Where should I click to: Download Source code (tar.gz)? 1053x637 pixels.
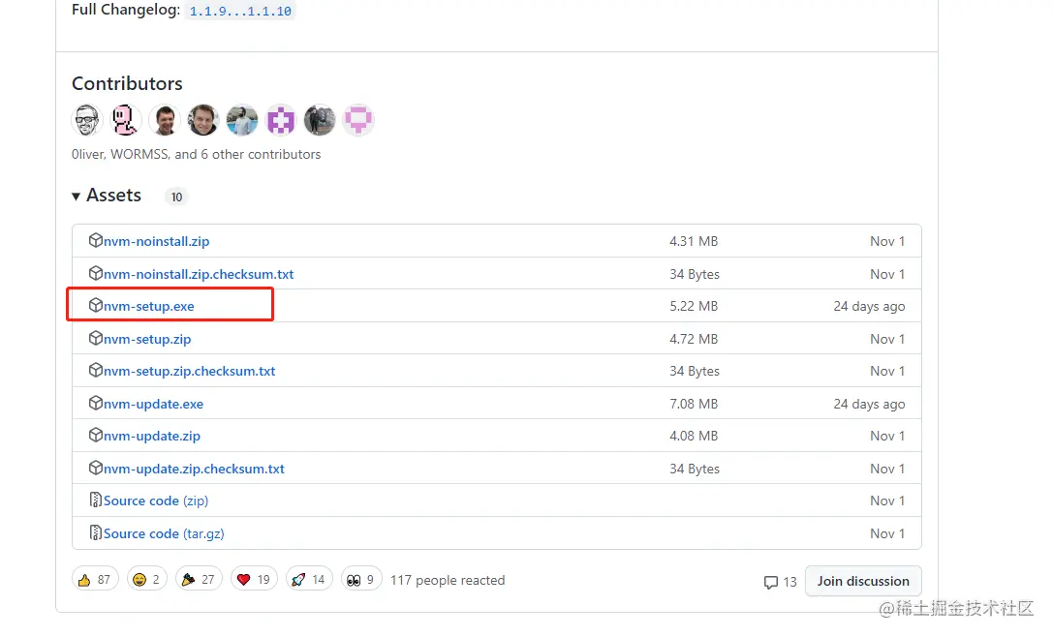coord(164,534)
